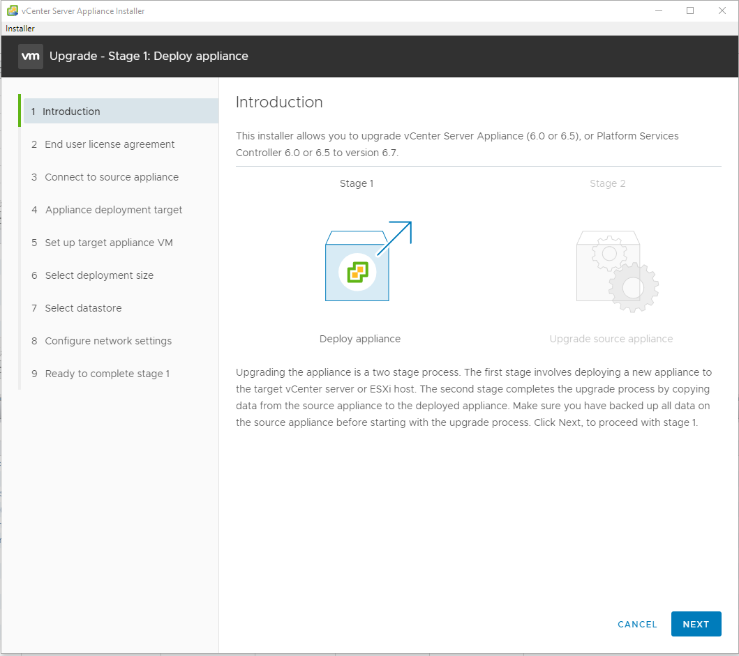Image resolution: width=739 pixels, height=656 pixels.
Task: Select Set up target appliance VM step
Action: click(x=109, y=243)
